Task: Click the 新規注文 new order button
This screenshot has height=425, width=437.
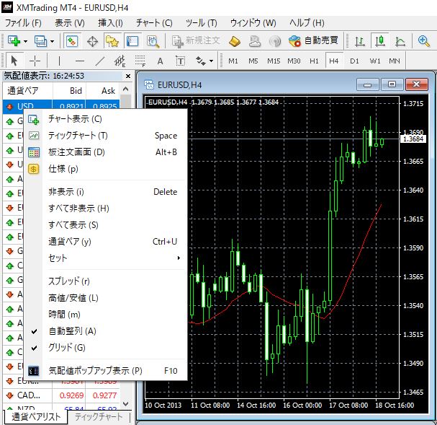Action: (196, 41)
